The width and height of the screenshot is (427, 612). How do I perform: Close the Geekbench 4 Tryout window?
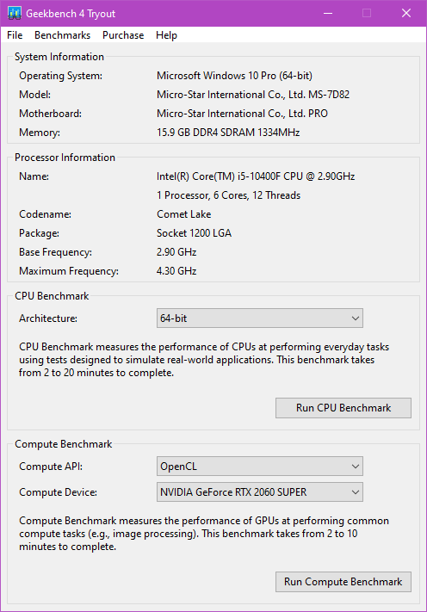click(x=406, y=13)
